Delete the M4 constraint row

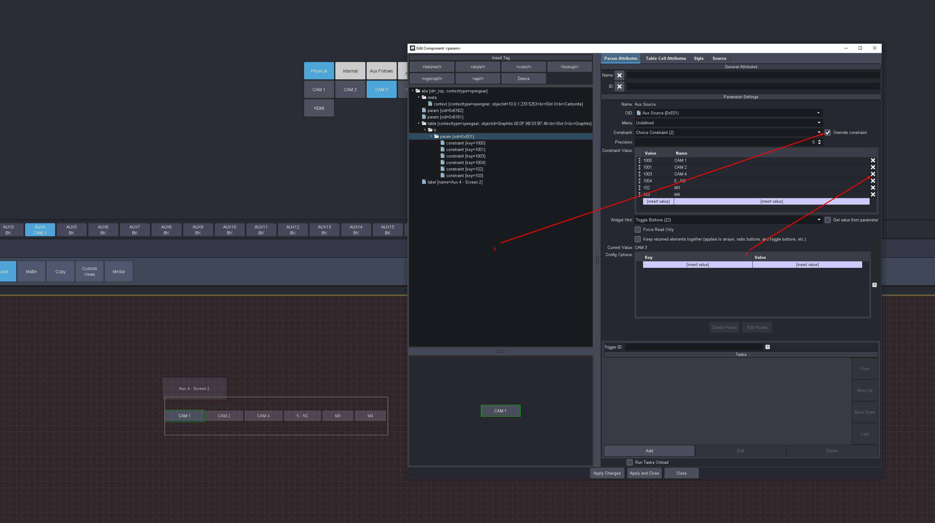(873, 195)
